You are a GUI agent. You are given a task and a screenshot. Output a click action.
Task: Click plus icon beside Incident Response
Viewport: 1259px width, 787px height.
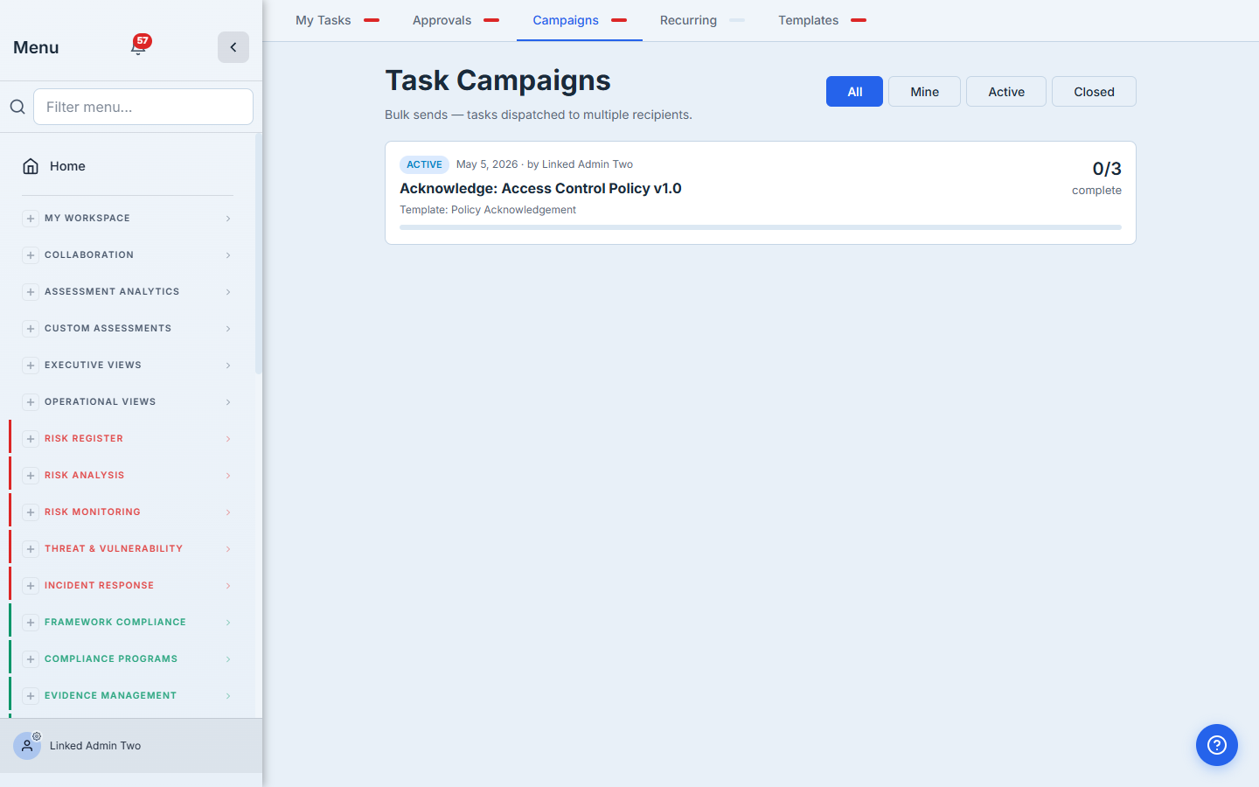(31, 586)
